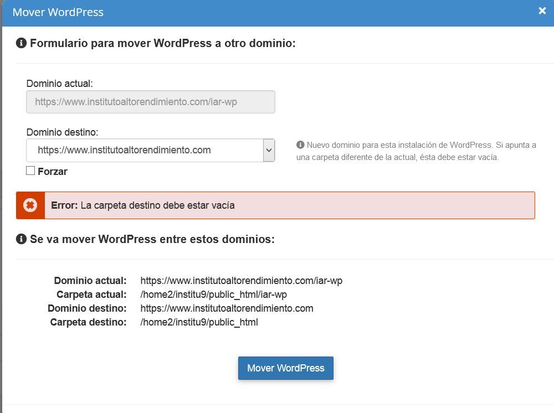Select the Dominio destino combo box field
Viewport: 554px width, 413px height.
pos(151,151)
